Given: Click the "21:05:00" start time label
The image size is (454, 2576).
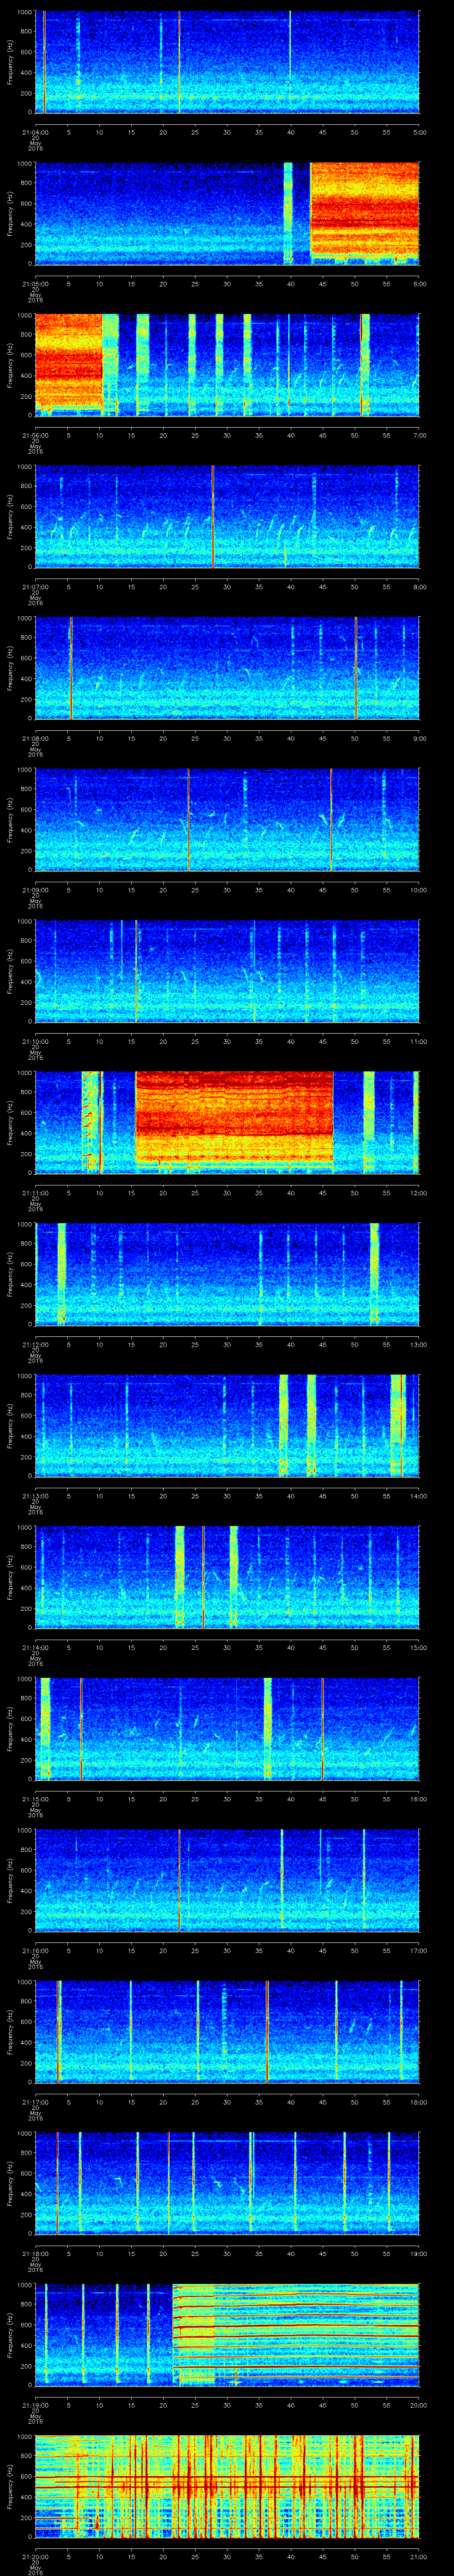Looking at the screenshot, I should 35,284.
